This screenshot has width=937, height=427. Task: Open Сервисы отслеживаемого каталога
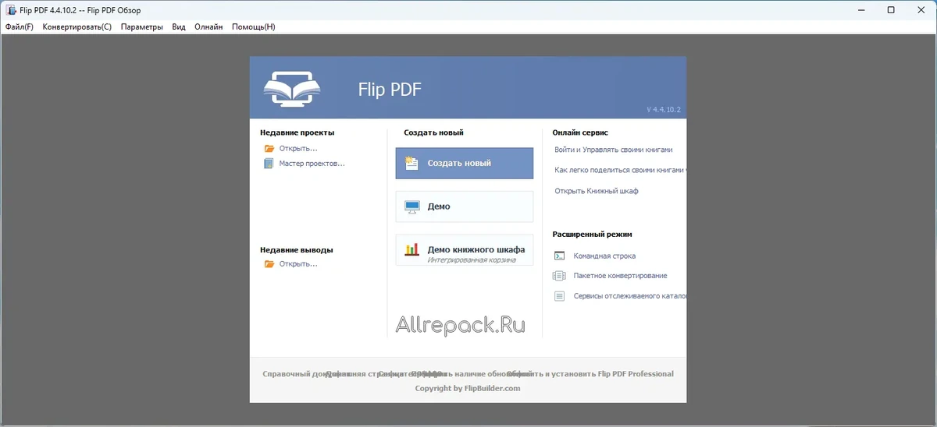(630, 296)
